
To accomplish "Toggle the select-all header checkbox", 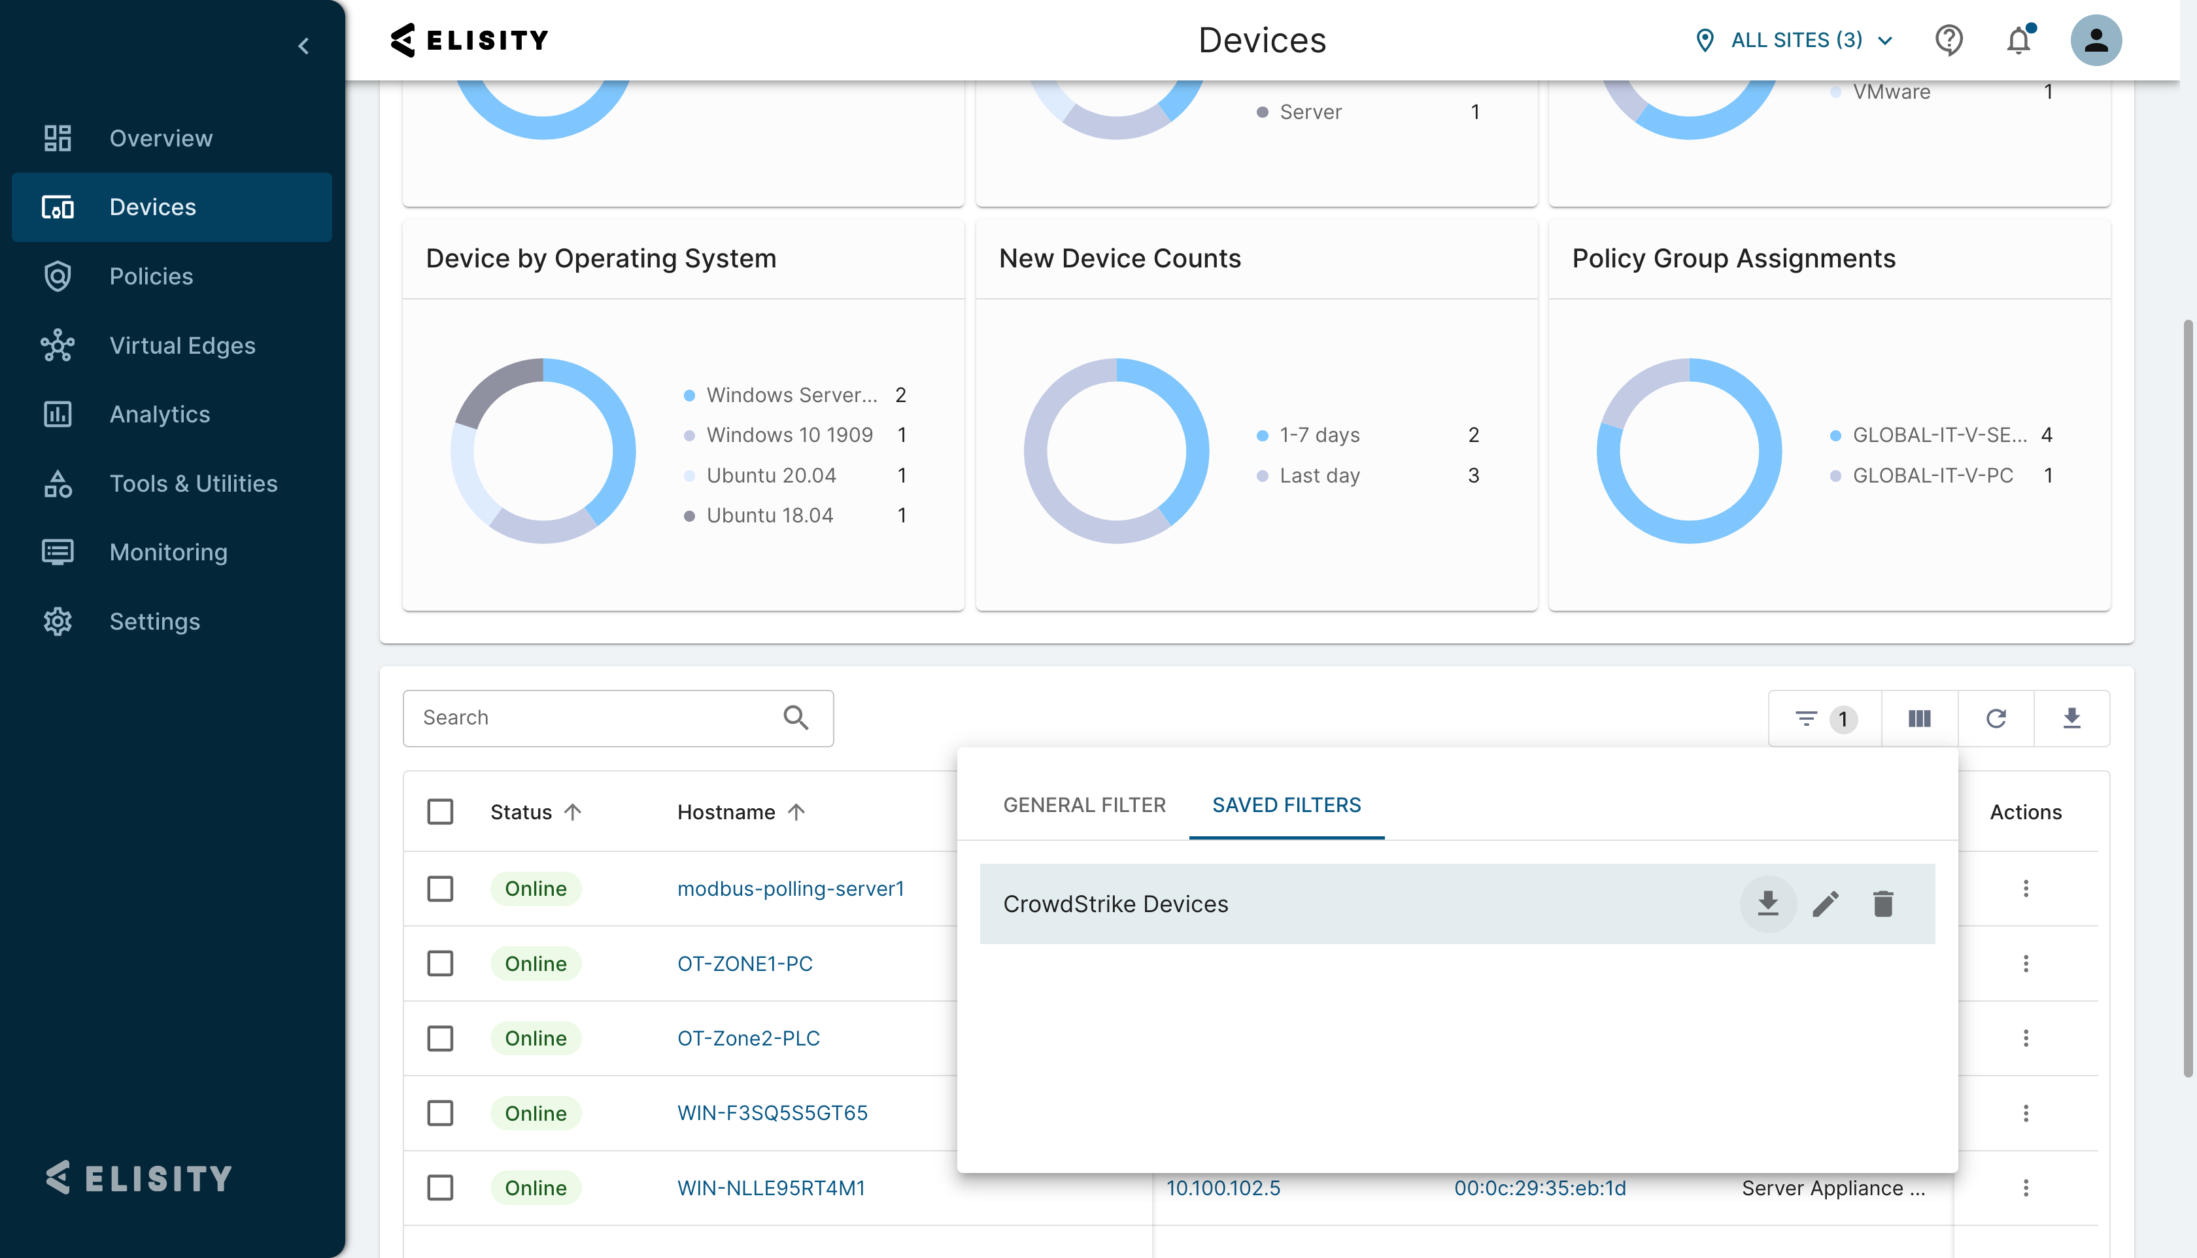I will [440, 811].
